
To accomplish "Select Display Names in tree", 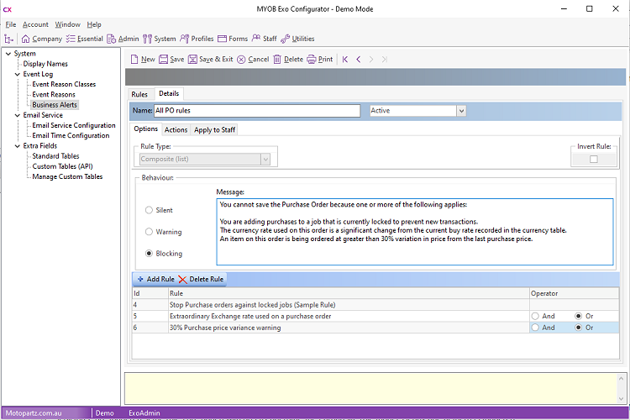I will pos(45,64).
